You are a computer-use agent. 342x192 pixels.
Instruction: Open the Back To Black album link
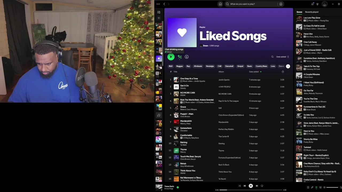224,165
